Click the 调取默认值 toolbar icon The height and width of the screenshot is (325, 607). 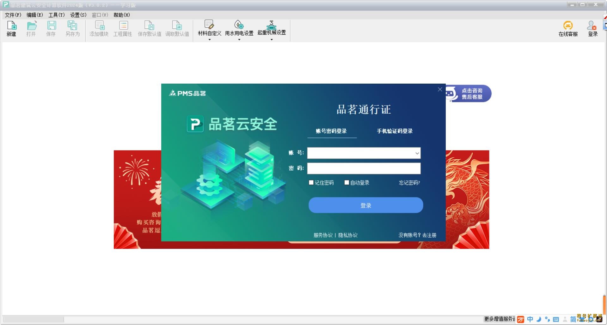point(177,26)
